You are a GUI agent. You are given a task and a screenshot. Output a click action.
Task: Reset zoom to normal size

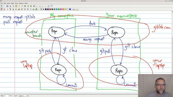pos(46,6)
